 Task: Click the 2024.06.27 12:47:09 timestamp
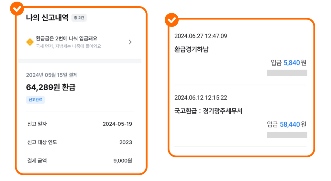click(x=201, y=36)
